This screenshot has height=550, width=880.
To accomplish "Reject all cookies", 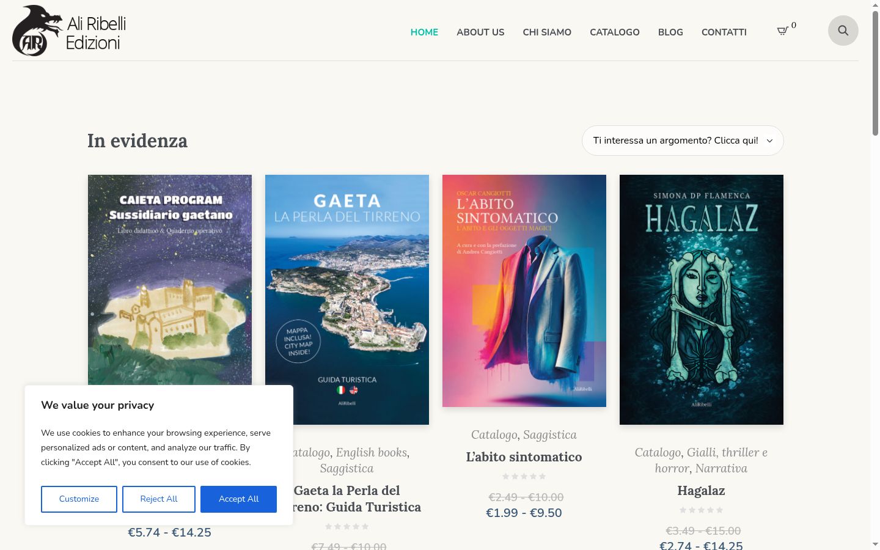I will point(159,499).
